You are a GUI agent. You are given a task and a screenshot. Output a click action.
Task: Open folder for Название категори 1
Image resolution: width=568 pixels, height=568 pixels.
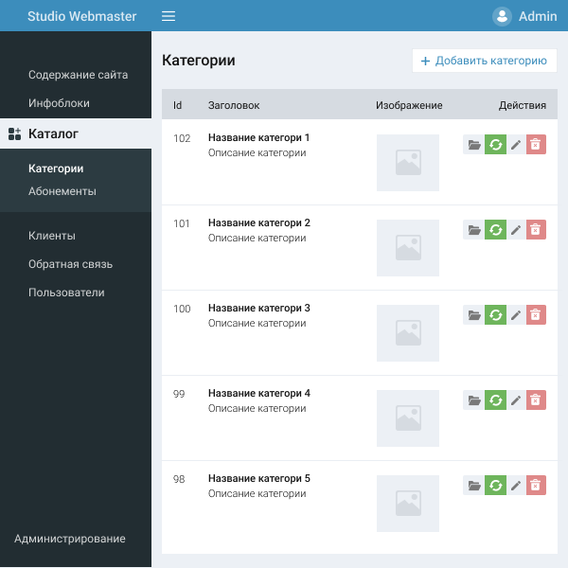(x=474, y=145)
